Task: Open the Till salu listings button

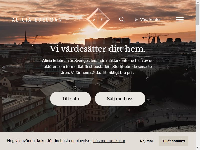Action: [70, 99]
